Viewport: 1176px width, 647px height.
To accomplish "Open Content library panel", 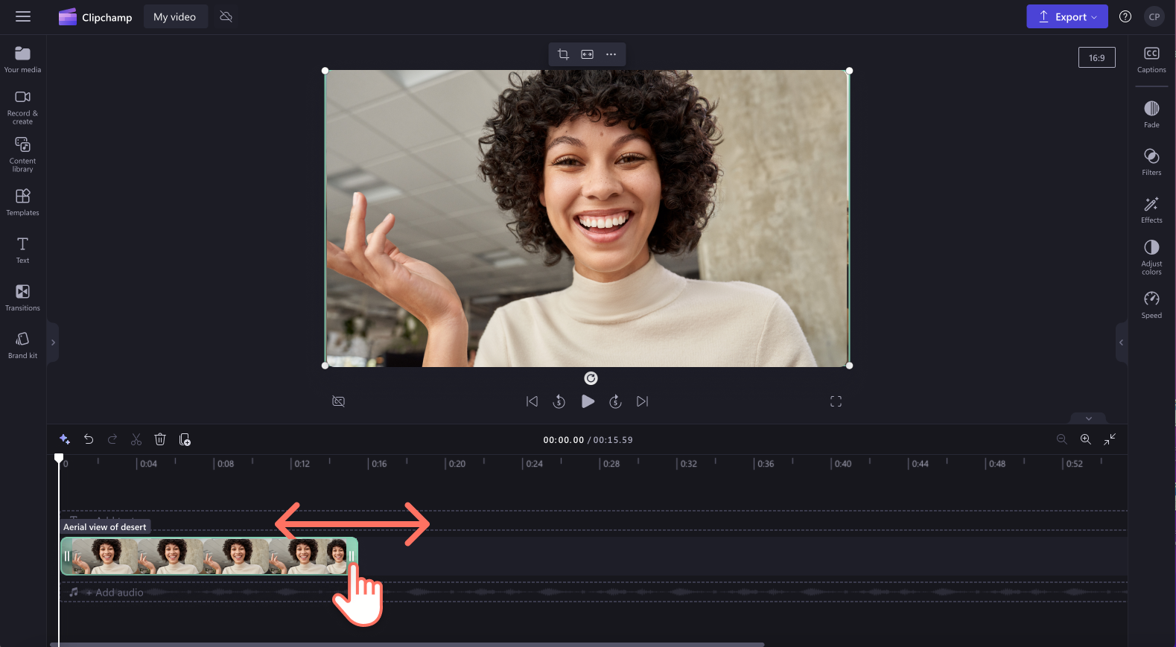I will [23, 154].
